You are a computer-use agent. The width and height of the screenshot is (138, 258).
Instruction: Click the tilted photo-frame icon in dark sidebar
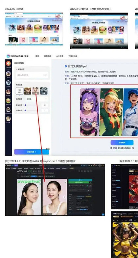(x=8, y=110)
